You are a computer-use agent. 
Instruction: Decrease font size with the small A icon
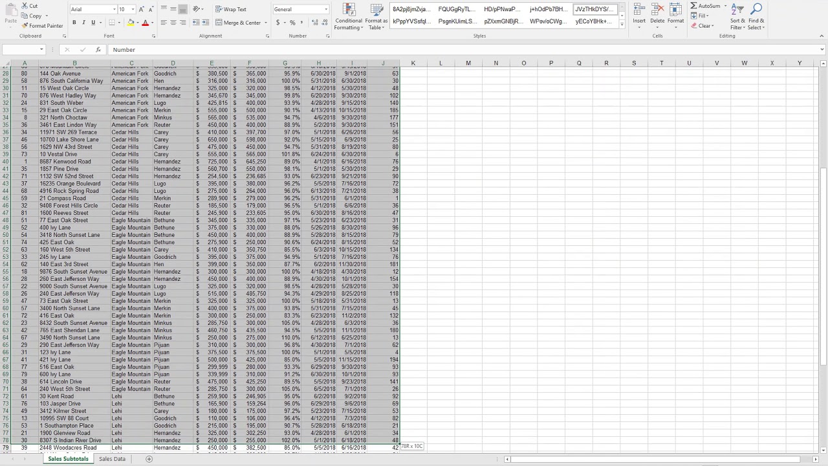pos(151,10)
